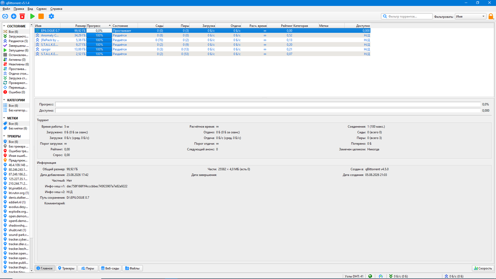Image resolution: width=496 pixels, height=279 pixels.
Task: Click the info-hash v1 value text
Action: (x=97, y=186)
